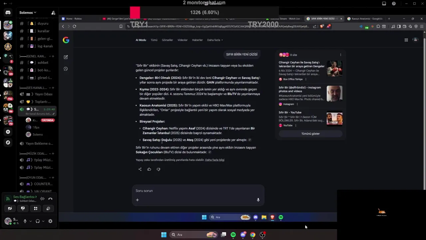Switch to the Videolar tab

pyautogui.click(x=182, y=40)
